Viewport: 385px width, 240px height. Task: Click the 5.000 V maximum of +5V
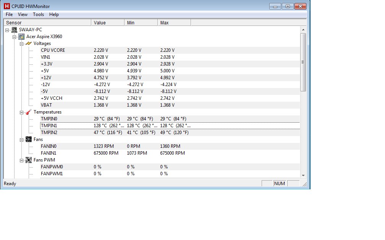pyautogui.click(x=167, y=71)
